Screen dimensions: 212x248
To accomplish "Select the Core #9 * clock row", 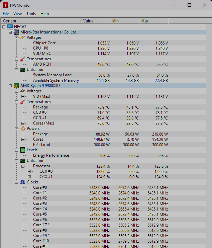I will [x=119, y=236].
